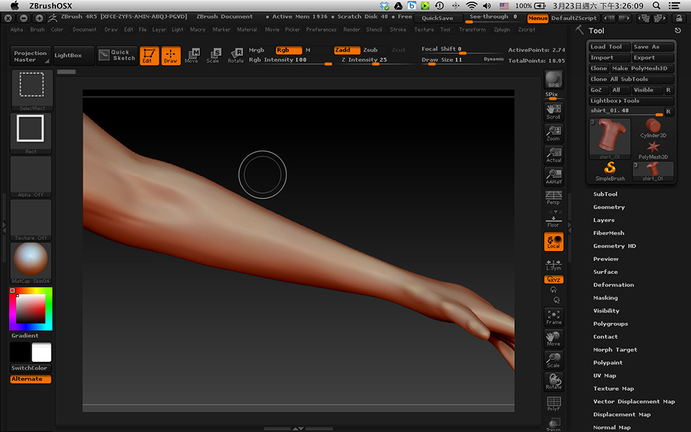
Task: Expand the Geometry section
Action: coord(609,207)
